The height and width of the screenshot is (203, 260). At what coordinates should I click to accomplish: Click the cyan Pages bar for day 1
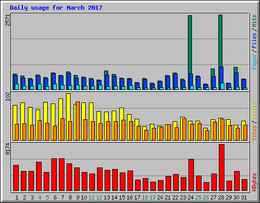[17, 87]
